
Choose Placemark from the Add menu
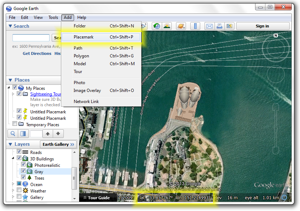[83, 37]
